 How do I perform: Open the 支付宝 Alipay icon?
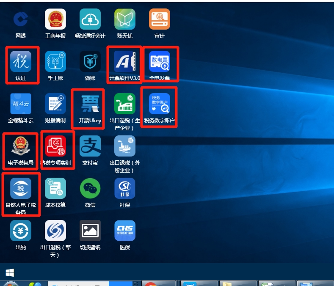(90, 146)
